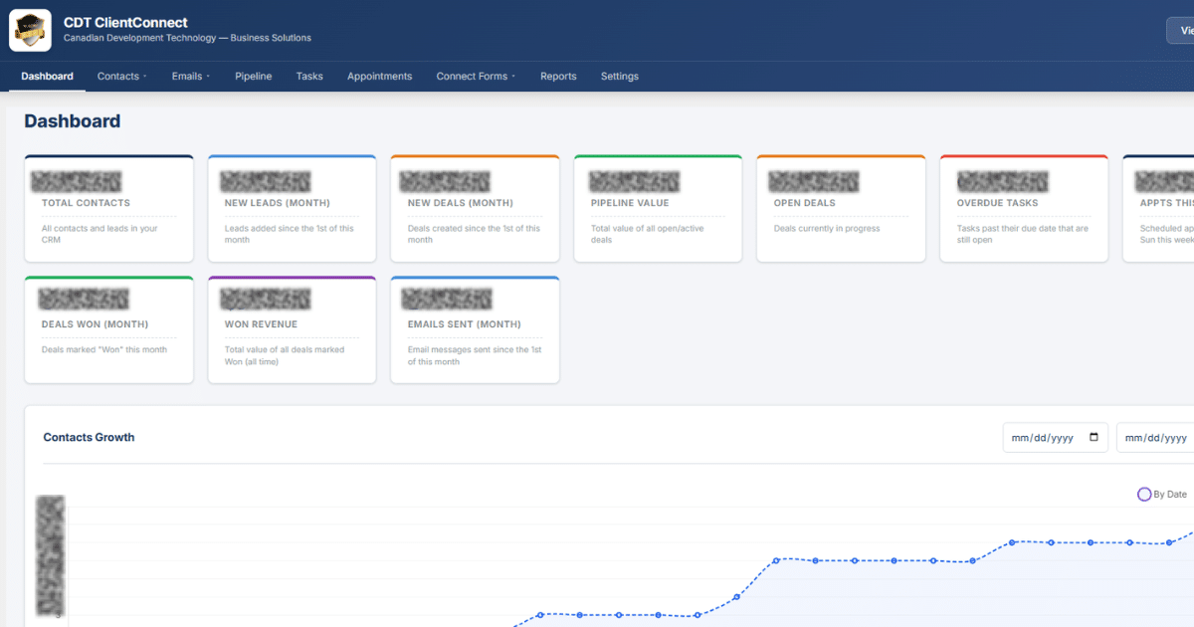
Task: Open the Appointments page
Action: click(x=379, y=77)
